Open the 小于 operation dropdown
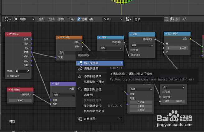 [x=173, y=87]
